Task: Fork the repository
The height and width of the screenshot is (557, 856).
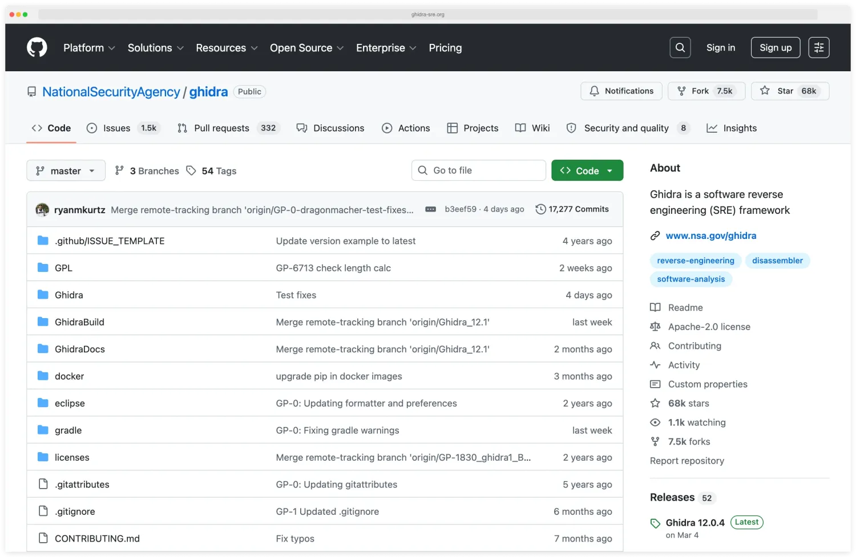Action: [706, 91]
